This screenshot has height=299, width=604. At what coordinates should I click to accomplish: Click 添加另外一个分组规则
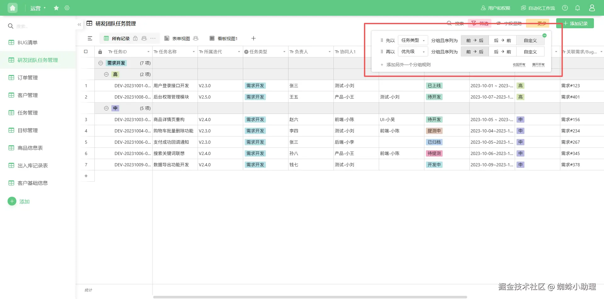pos(405,65)
